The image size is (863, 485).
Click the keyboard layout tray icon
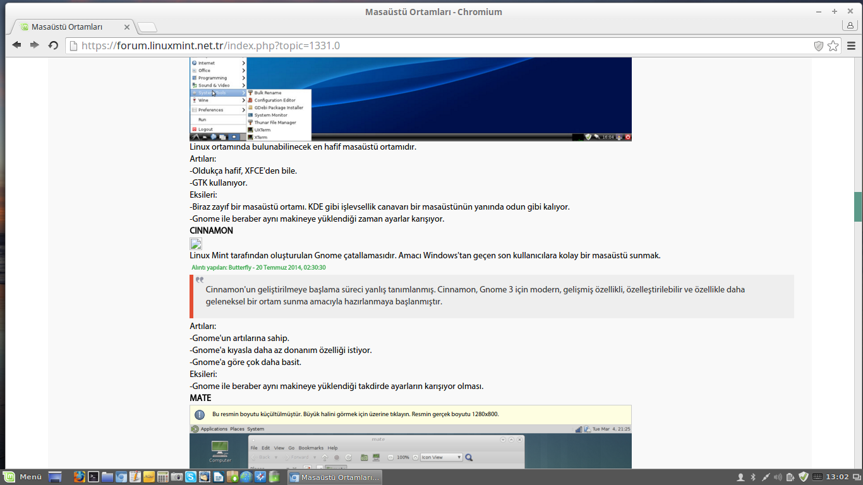tap(817, 477)
